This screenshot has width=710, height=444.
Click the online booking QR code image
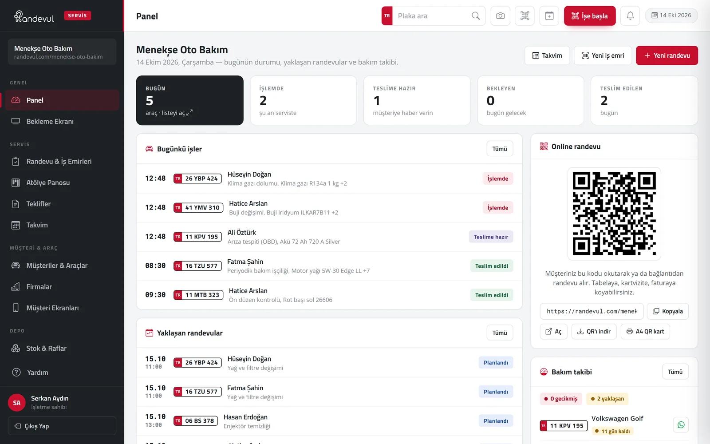pos(614,214)
